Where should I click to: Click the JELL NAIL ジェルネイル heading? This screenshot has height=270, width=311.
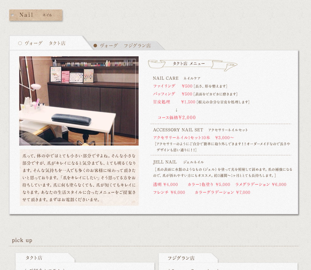[x=178, y=162]
